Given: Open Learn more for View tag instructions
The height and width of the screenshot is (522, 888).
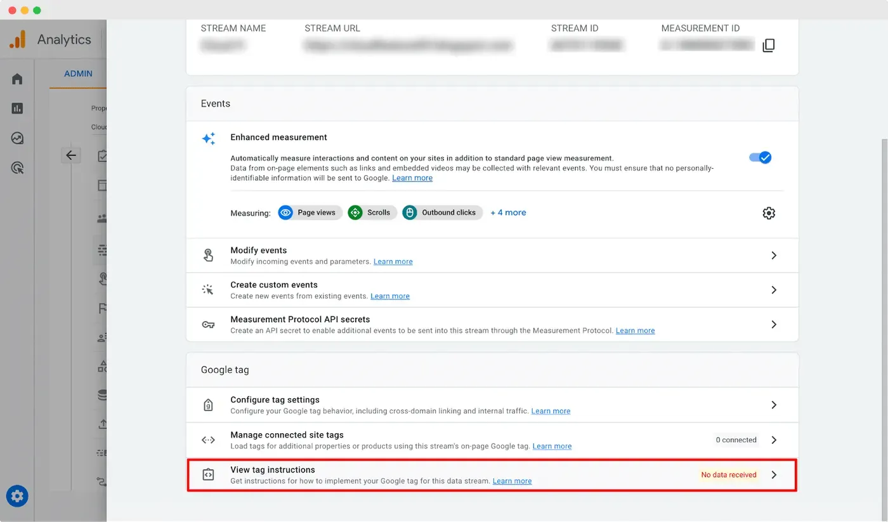Looking at the screenshot, I should tap(512, 481).
